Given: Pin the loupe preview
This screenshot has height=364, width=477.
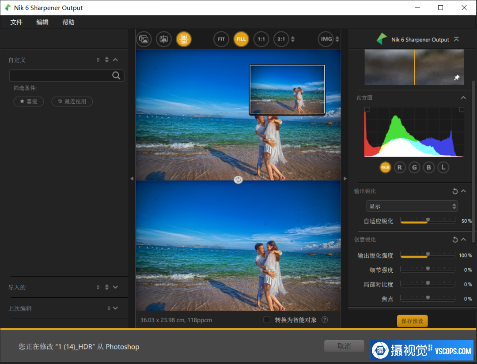Looking at the screenshot, I should tap(456, 78).
